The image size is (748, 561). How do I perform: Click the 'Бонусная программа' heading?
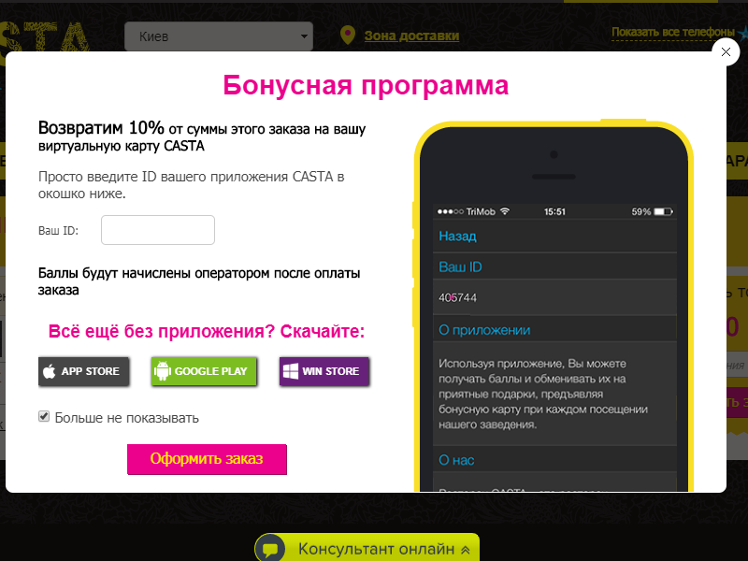(x=366, y=85)
